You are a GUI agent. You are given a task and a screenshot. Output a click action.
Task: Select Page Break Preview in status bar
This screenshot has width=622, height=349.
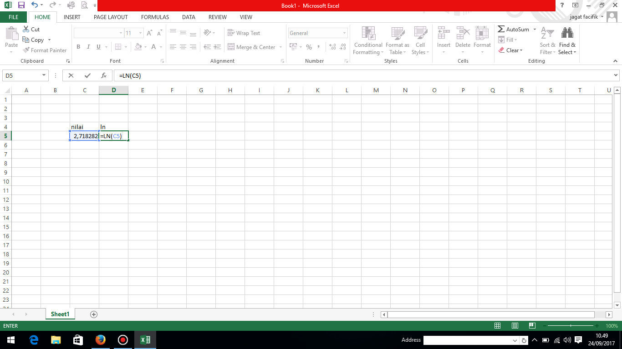(531, 326)
